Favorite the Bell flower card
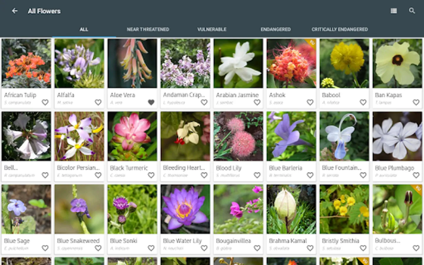 [x=45, y=175]
